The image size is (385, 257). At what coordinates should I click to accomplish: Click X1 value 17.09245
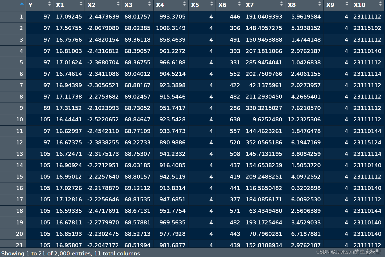[x=69, y=17]
